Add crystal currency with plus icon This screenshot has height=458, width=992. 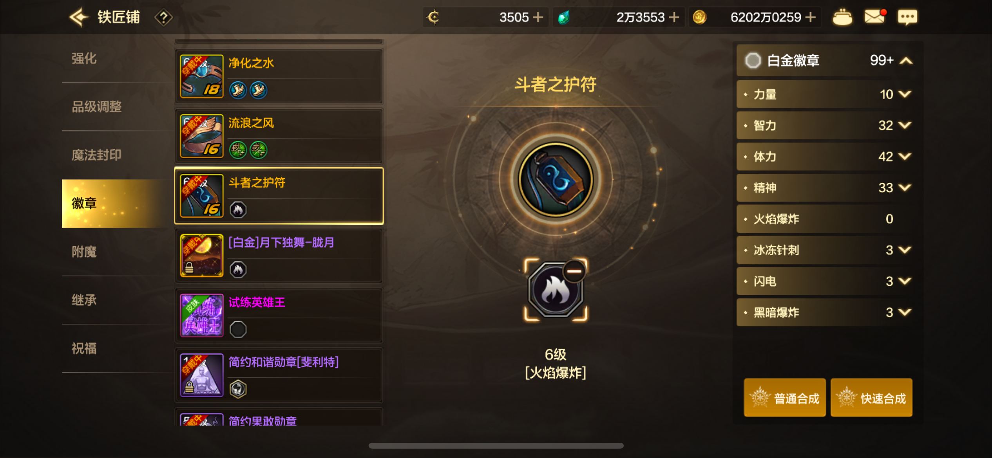(674, 17)
